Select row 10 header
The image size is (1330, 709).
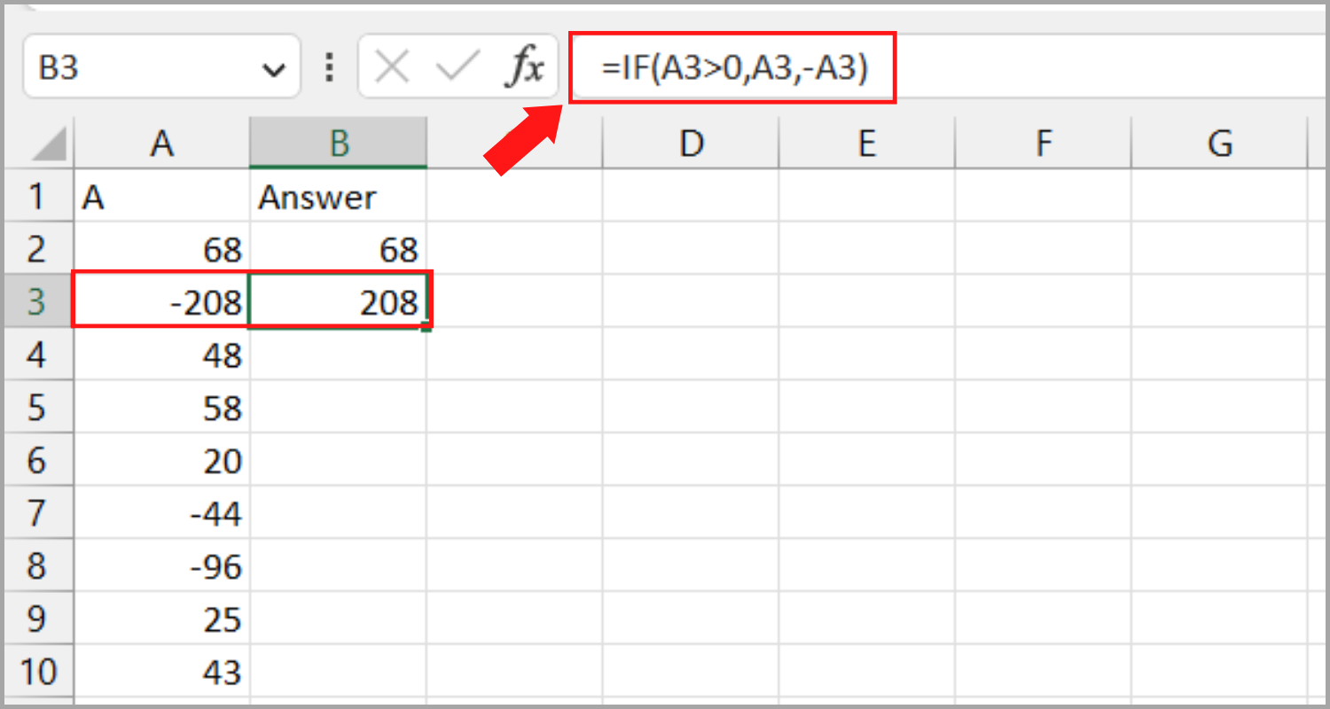[37, 671]
